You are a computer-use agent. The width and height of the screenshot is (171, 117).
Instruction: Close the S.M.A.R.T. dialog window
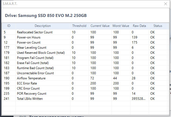tap(166, 4)
